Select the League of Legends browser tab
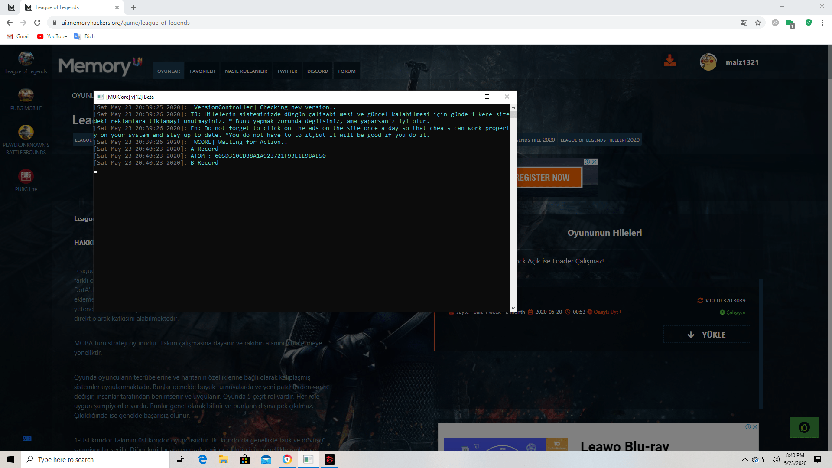The height and width of the screenshot is (468, 832). coord(72,7)
